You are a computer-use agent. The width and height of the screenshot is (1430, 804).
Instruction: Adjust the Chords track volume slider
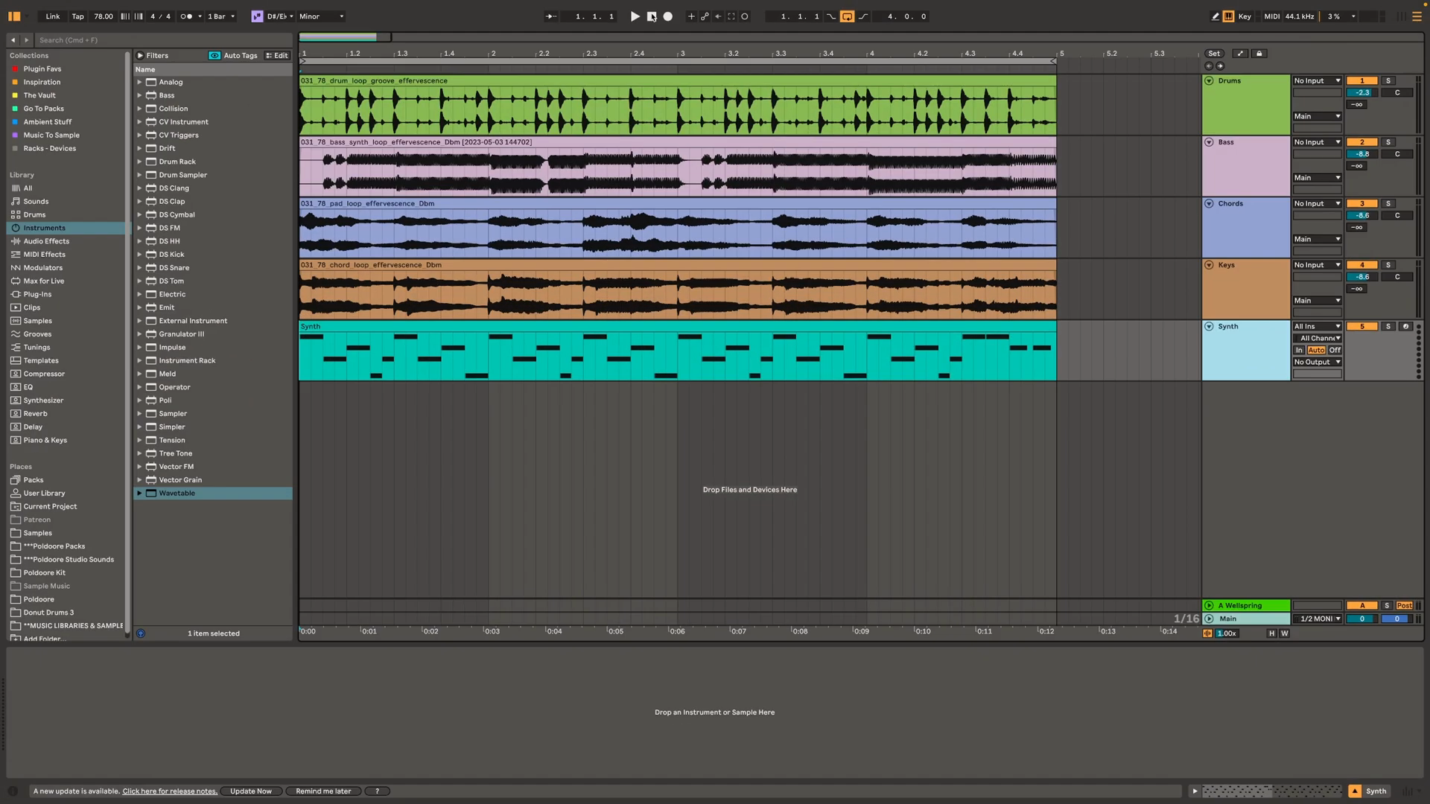coord(1362,215)
